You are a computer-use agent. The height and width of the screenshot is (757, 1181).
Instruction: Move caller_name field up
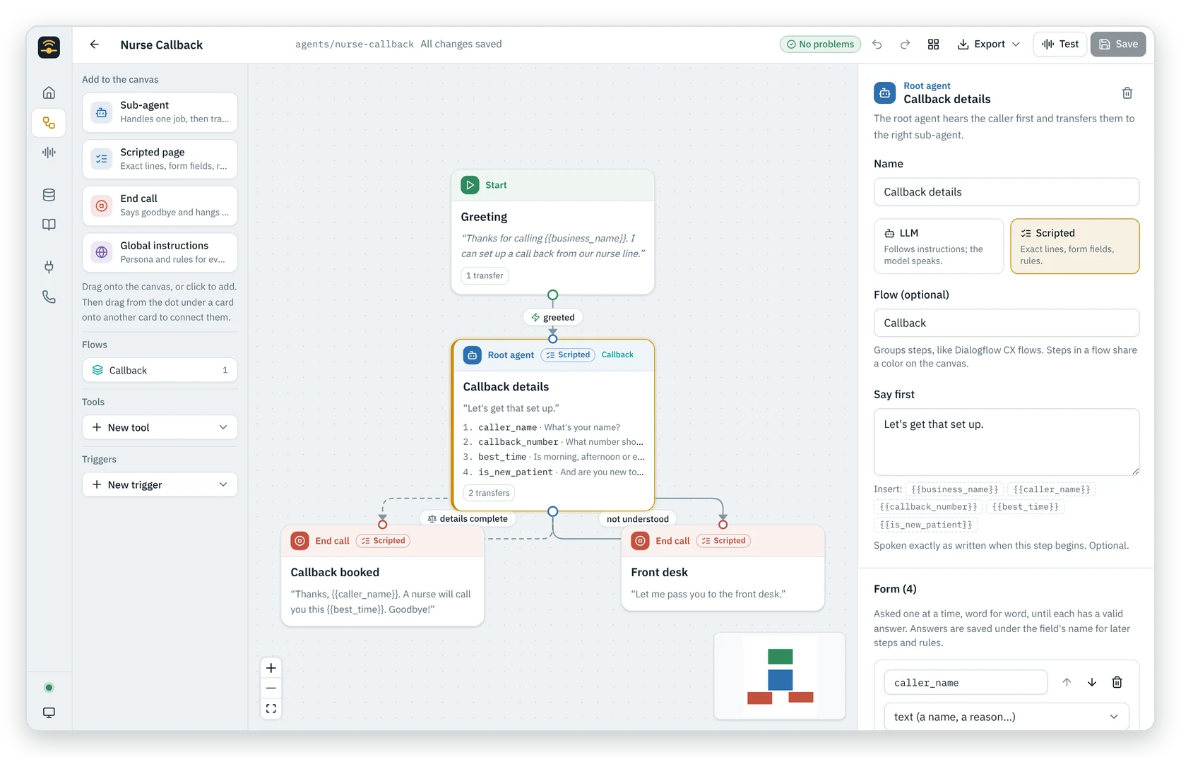[1067, 682]
